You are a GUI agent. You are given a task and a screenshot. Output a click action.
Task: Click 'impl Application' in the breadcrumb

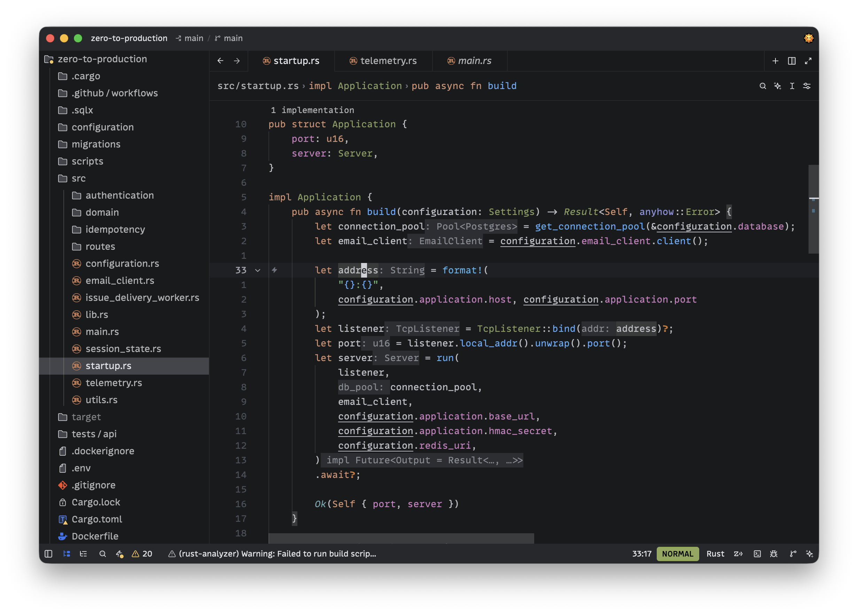point(355,86)
